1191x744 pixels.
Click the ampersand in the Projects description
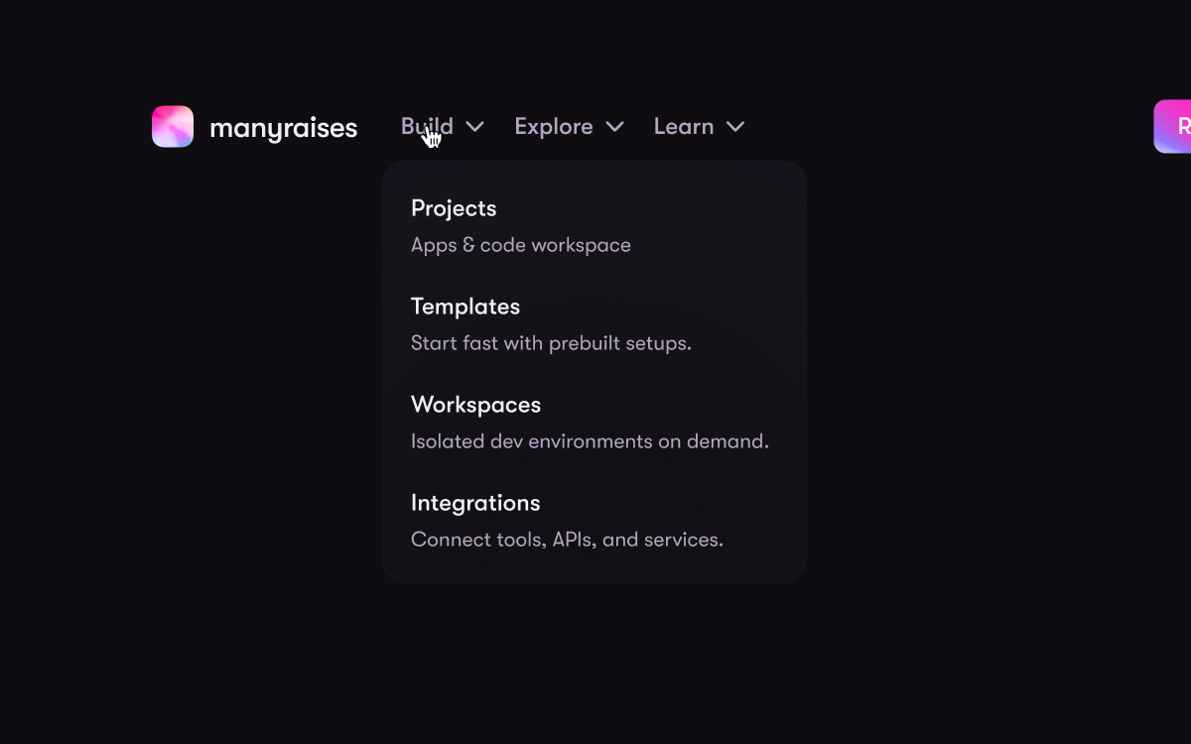(468, 245)
